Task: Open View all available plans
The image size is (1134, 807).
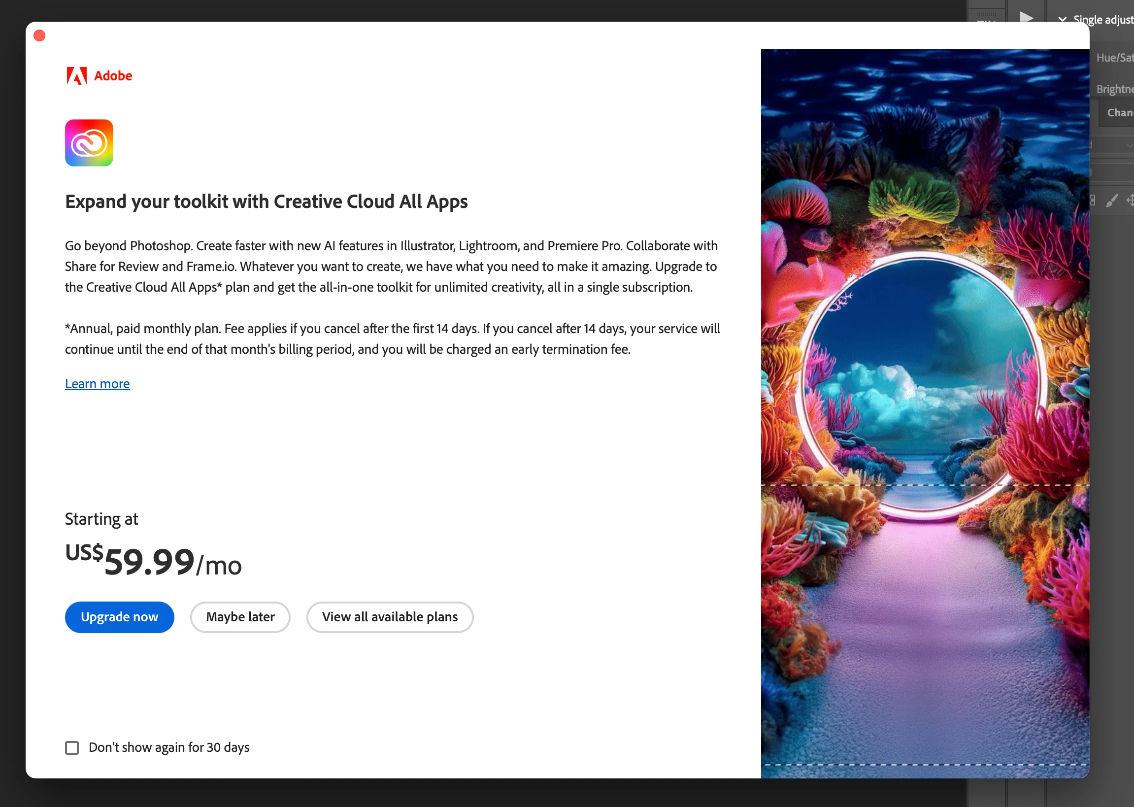Action: coord(390,617)
